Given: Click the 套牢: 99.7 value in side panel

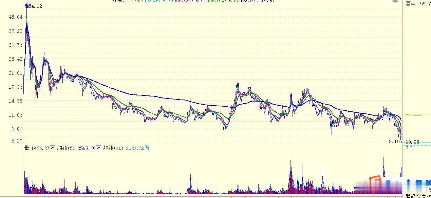Looking at the screenshot, I should coord(418,3).
